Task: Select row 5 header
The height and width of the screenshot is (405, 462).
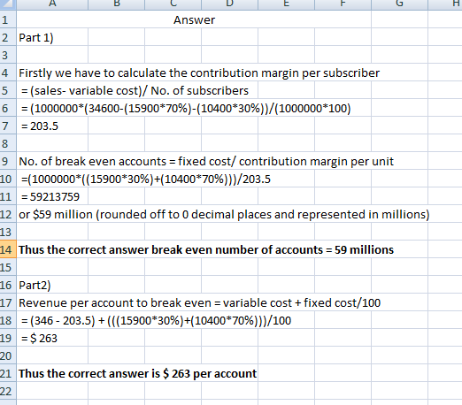Action: tap(8, 90)
